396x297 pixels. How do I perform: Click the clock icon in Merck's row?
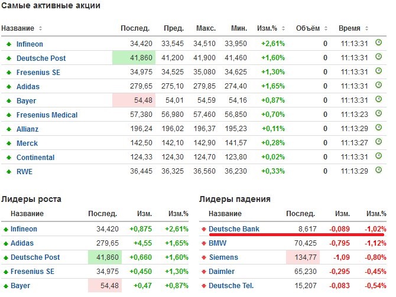click(378, 142)
